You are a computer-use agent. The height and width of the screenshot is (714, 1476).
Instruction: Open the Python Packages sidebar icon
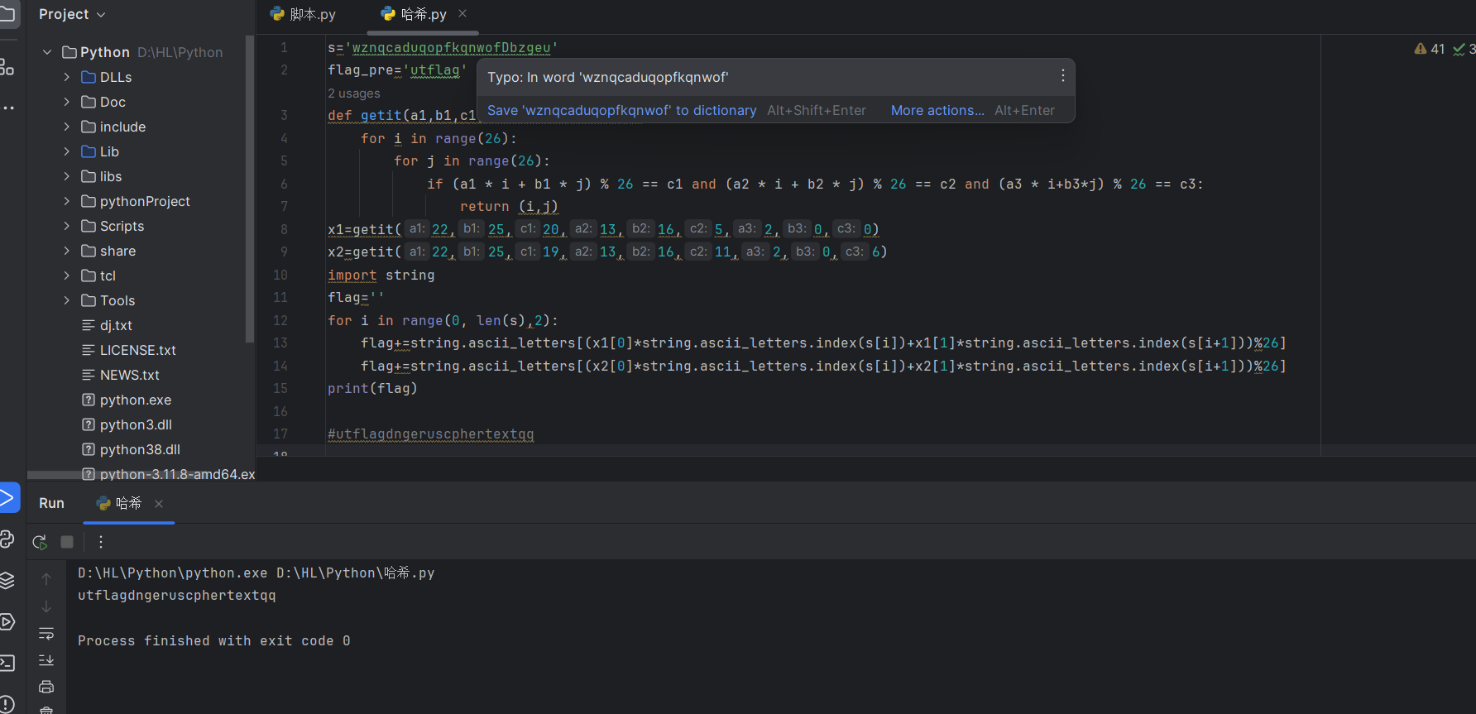pos(7,539)
